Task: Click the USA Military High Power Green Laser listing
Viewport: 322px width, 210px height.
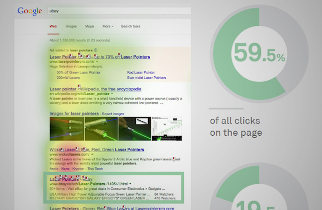Action: coord(100,194)
